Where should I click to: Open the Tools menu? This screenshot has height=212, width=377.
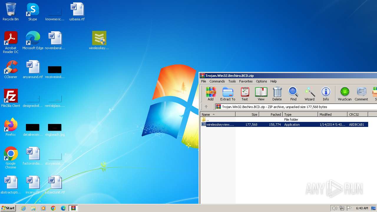point(232,81)
